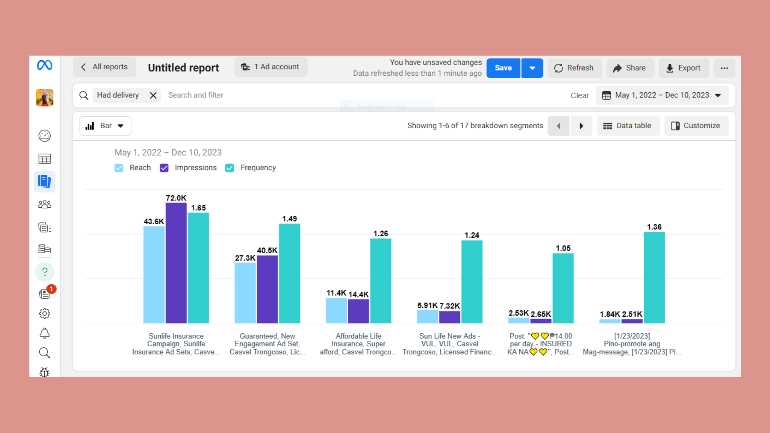Screen dimensions: 770x433
Task: Open the Customize panel
Action: tap(696, 126)
